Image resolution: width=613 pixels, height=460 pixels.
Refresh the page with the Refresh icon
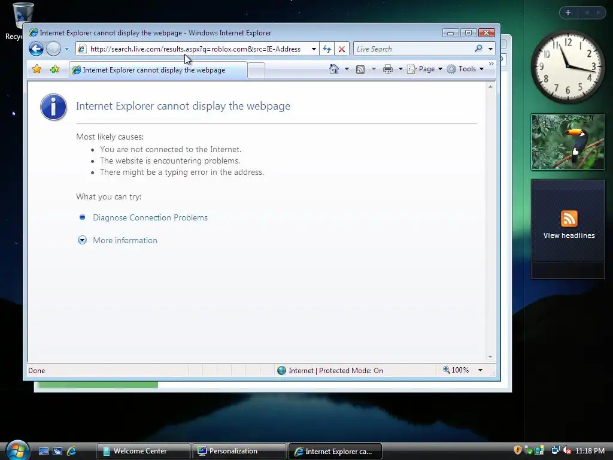[327, 49]
